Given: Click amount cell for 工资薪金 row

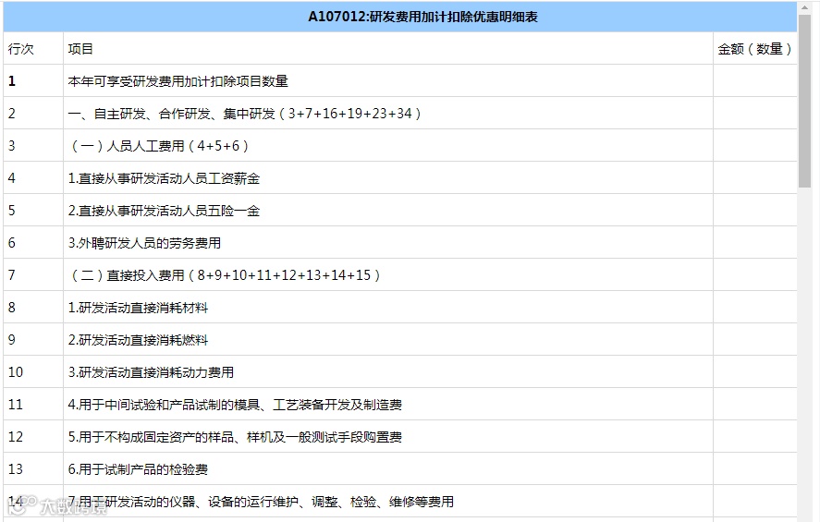Looking at the screenshot, I should click(x=755, y=178).
